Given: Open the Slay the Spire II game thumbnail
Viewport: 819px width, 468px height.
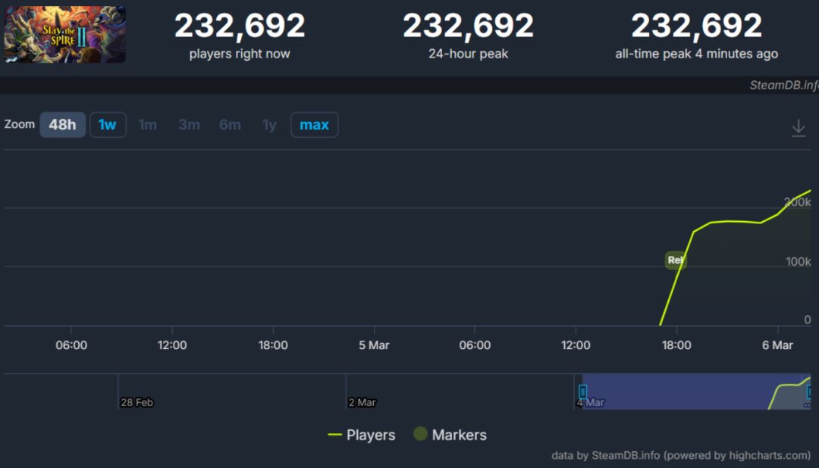Looking at the screenshot, I should click(x=64, y=34).
